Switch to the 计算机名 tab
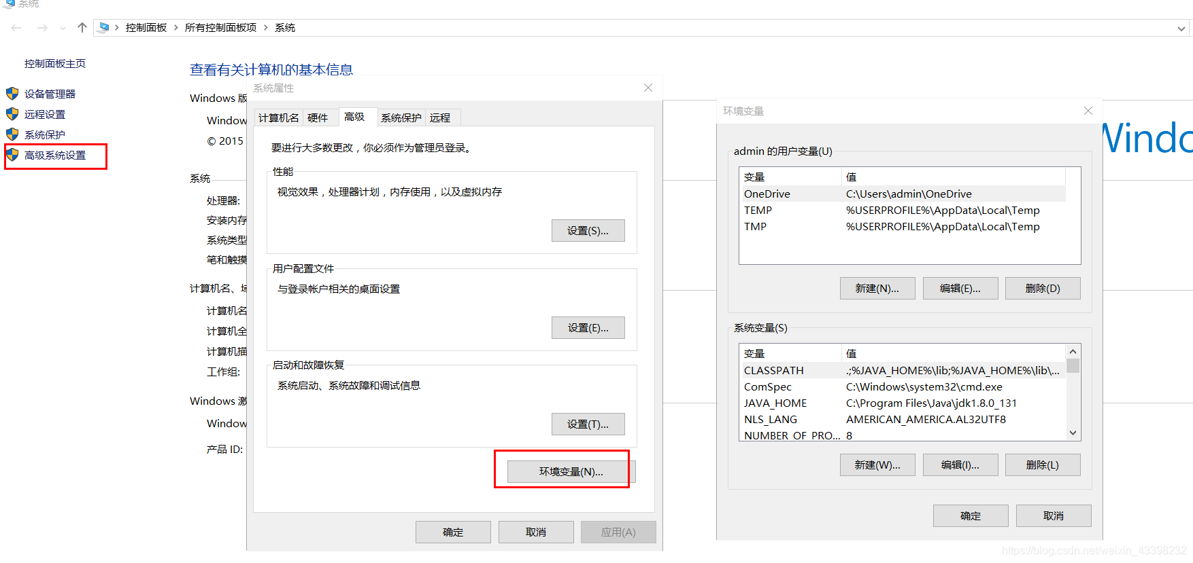Image resolution: width=1193 pixels, height=563 pixels. (279, 117)
